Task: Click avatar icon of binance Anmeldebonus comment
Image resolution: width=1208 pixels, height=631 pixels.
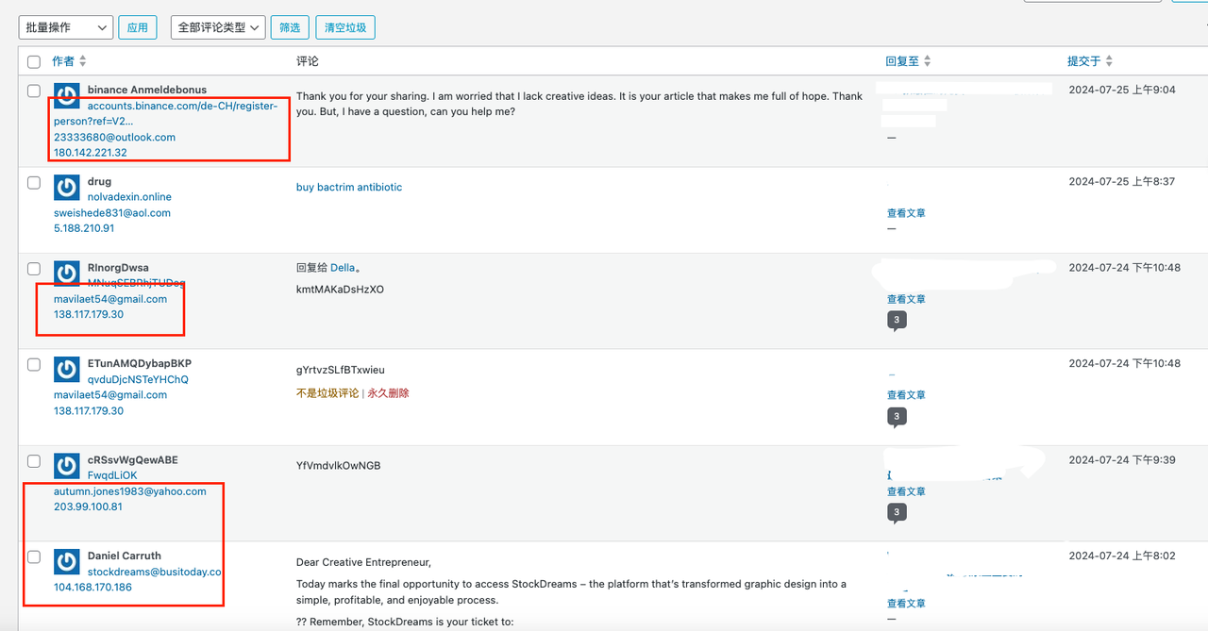Action: 66,96
